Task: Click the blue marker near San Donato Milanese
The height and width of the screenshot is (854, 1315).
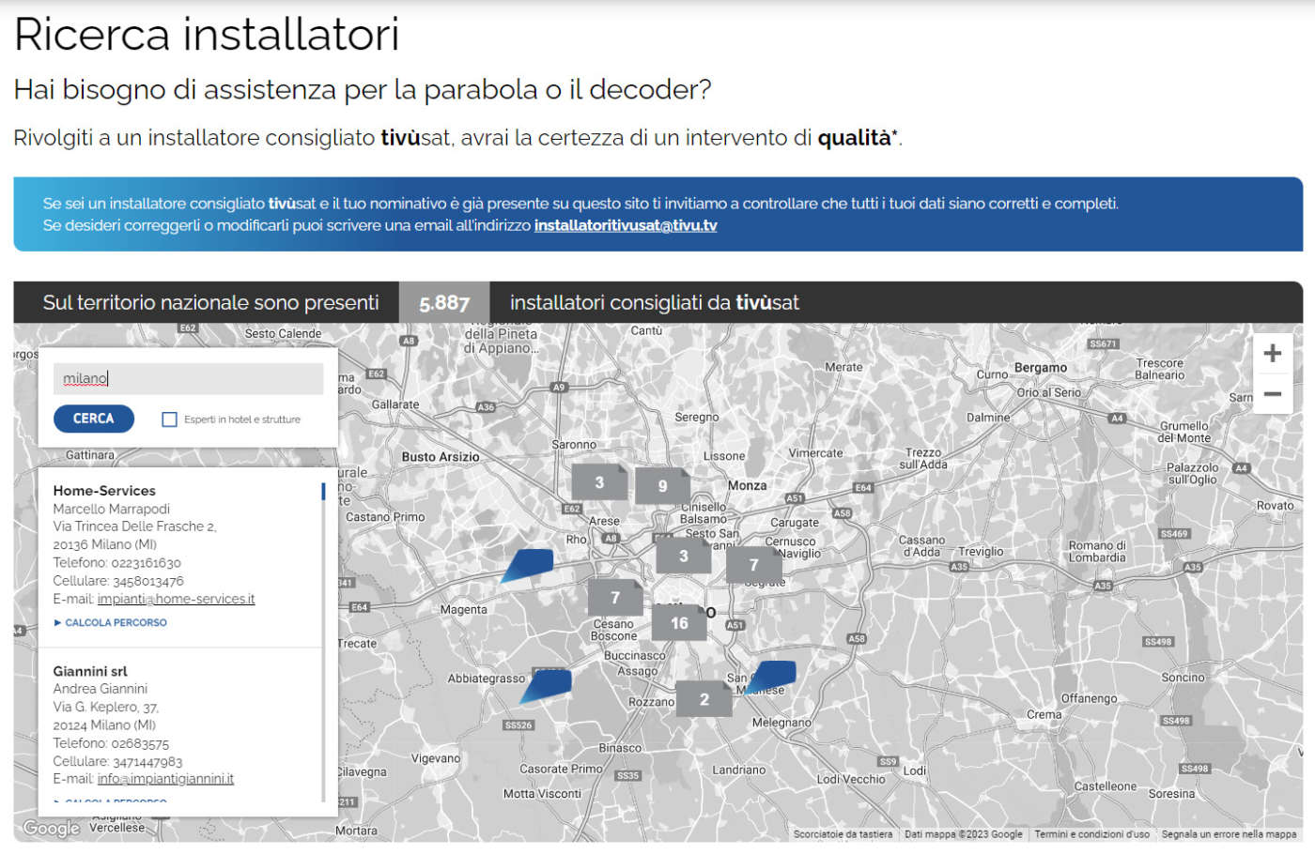Action: point(774,675)
